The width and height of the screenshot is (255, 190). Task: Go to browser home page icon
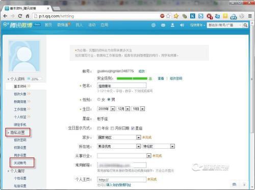tap(28, 16)
